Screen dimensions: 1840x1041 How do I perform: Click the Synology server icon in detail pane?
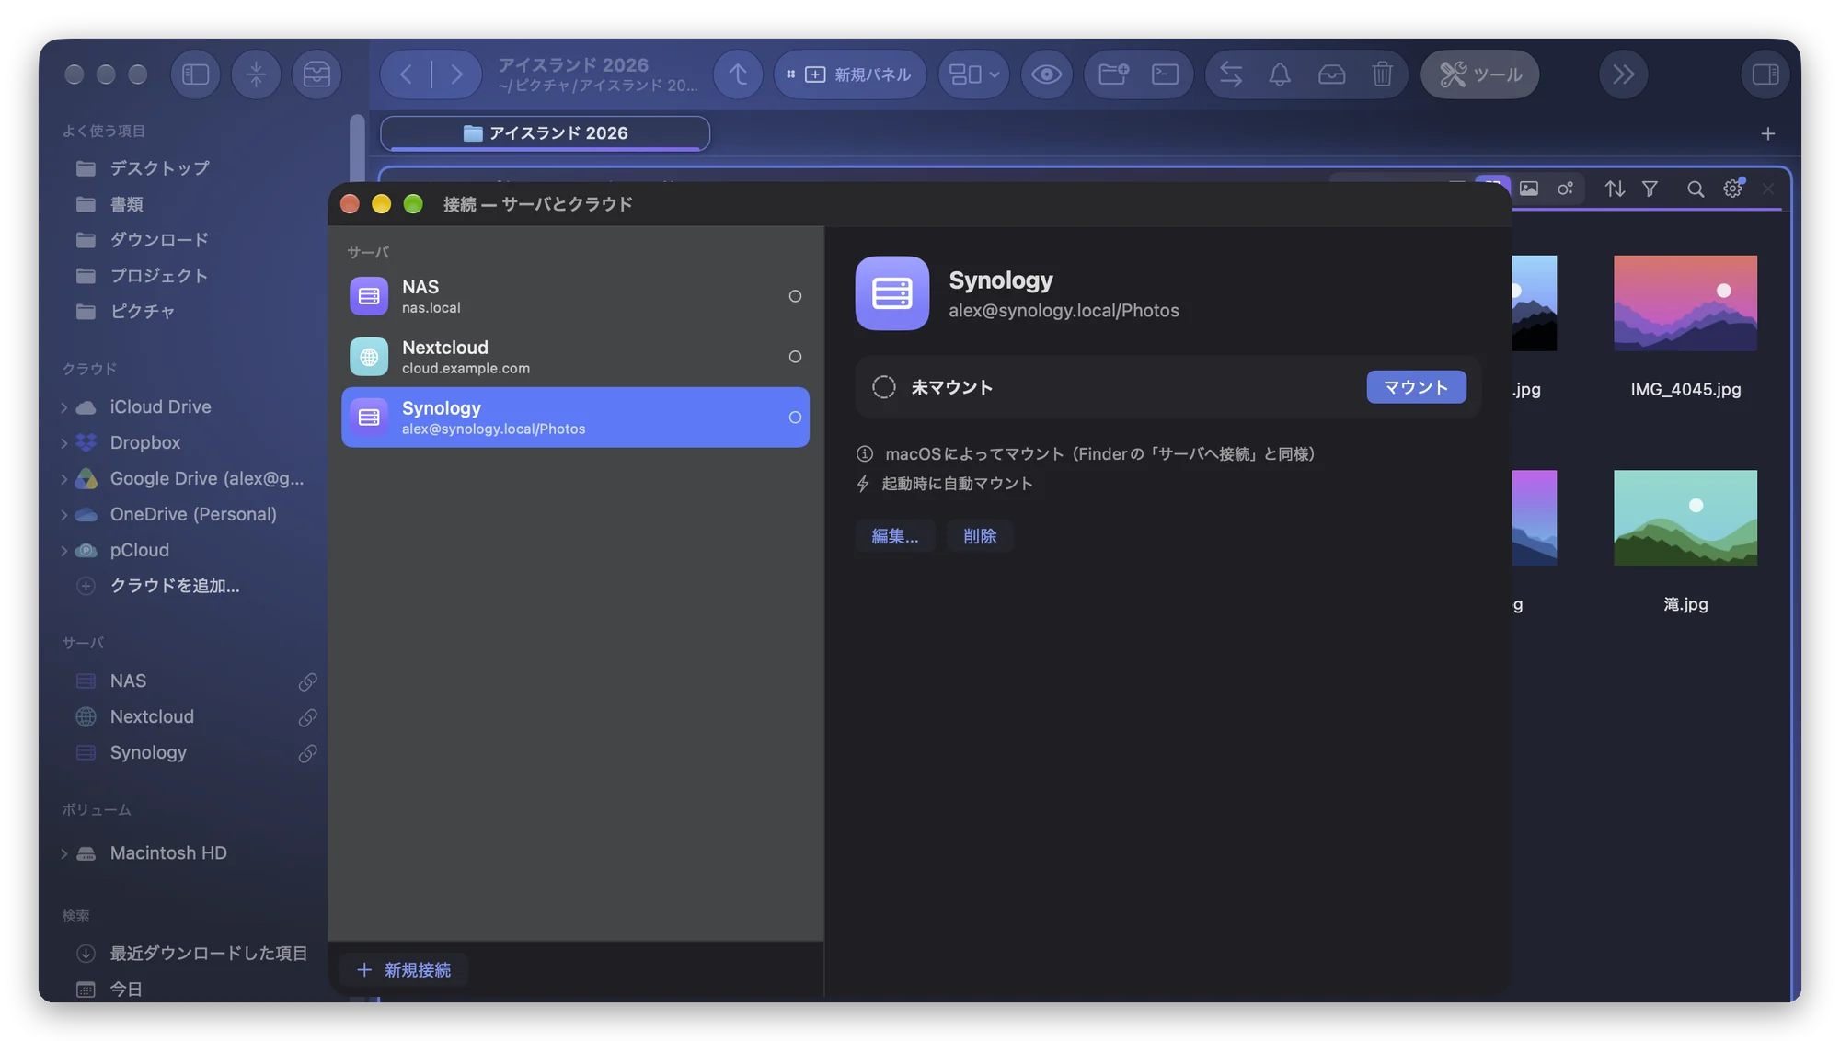click(891, 293)
